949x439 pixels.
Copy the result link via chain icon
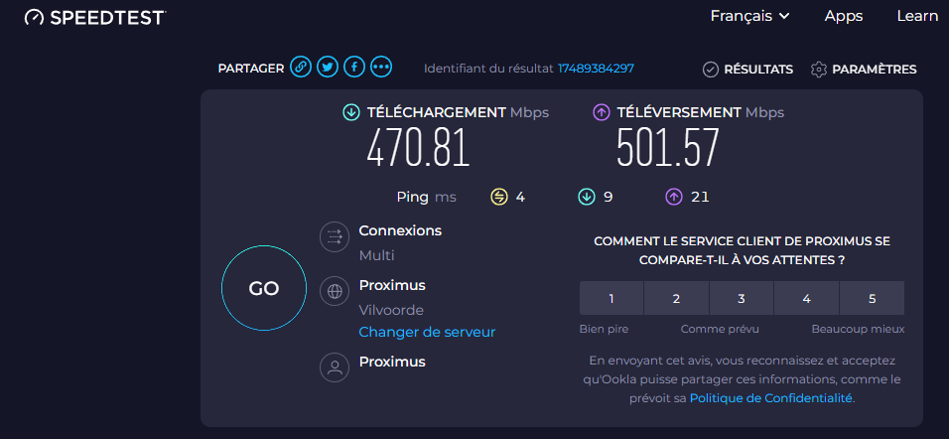point(301,68)
